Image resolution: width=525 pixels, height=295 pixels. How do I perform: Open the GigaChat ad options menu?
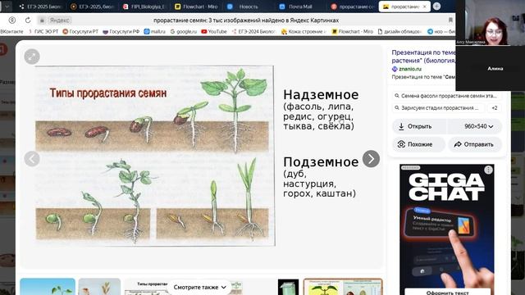[x=488, y=170]
